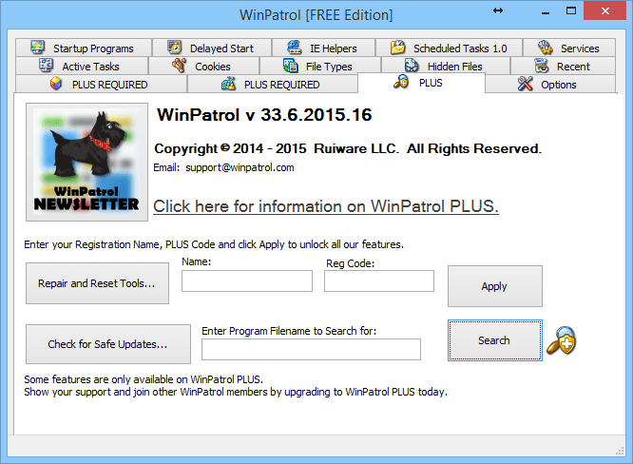Click the magnifier icon on PLUS tab
This screenshot has height=464, width=633.
coord(401,81)
